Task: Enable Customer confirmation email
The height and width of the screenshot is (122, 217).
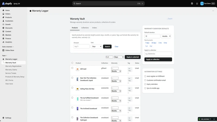Action: click(145, 80)
